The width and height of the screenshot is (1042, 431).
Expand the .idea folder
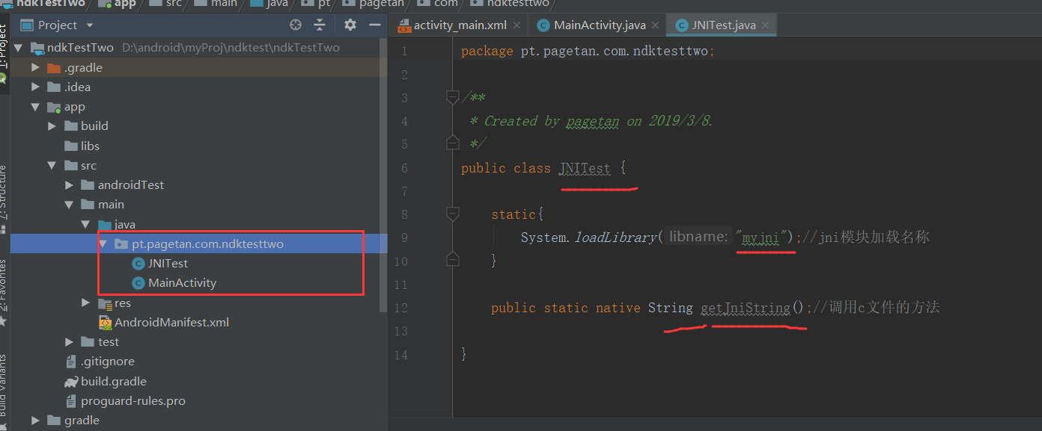click(x=35, y=87)
